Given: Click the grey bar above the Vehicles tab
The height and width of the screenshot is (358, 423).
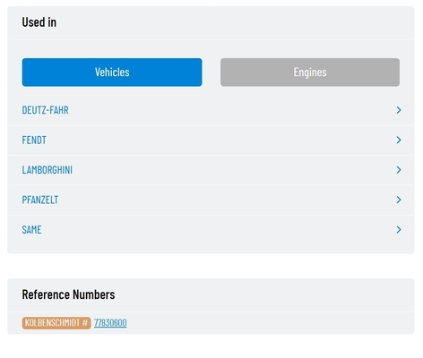Looking at the screenshot, I should pyautogui.click(x=211, y=48).
